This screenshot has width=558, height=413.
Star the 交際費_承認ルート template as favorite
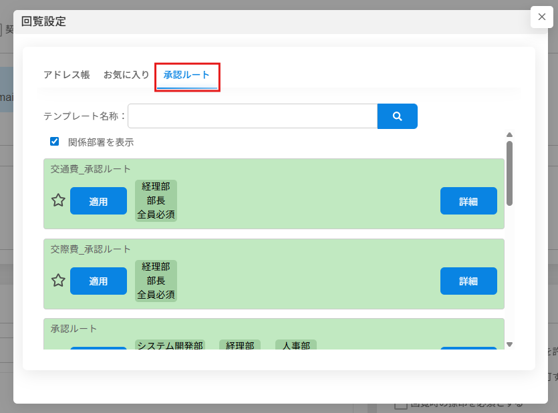(x=58, y=281)
